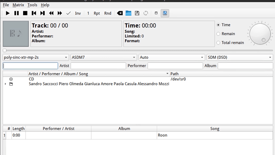Open the Tools menu
Image resolution: width=275 pixels, height=155 pixels.
pos(32,5)
